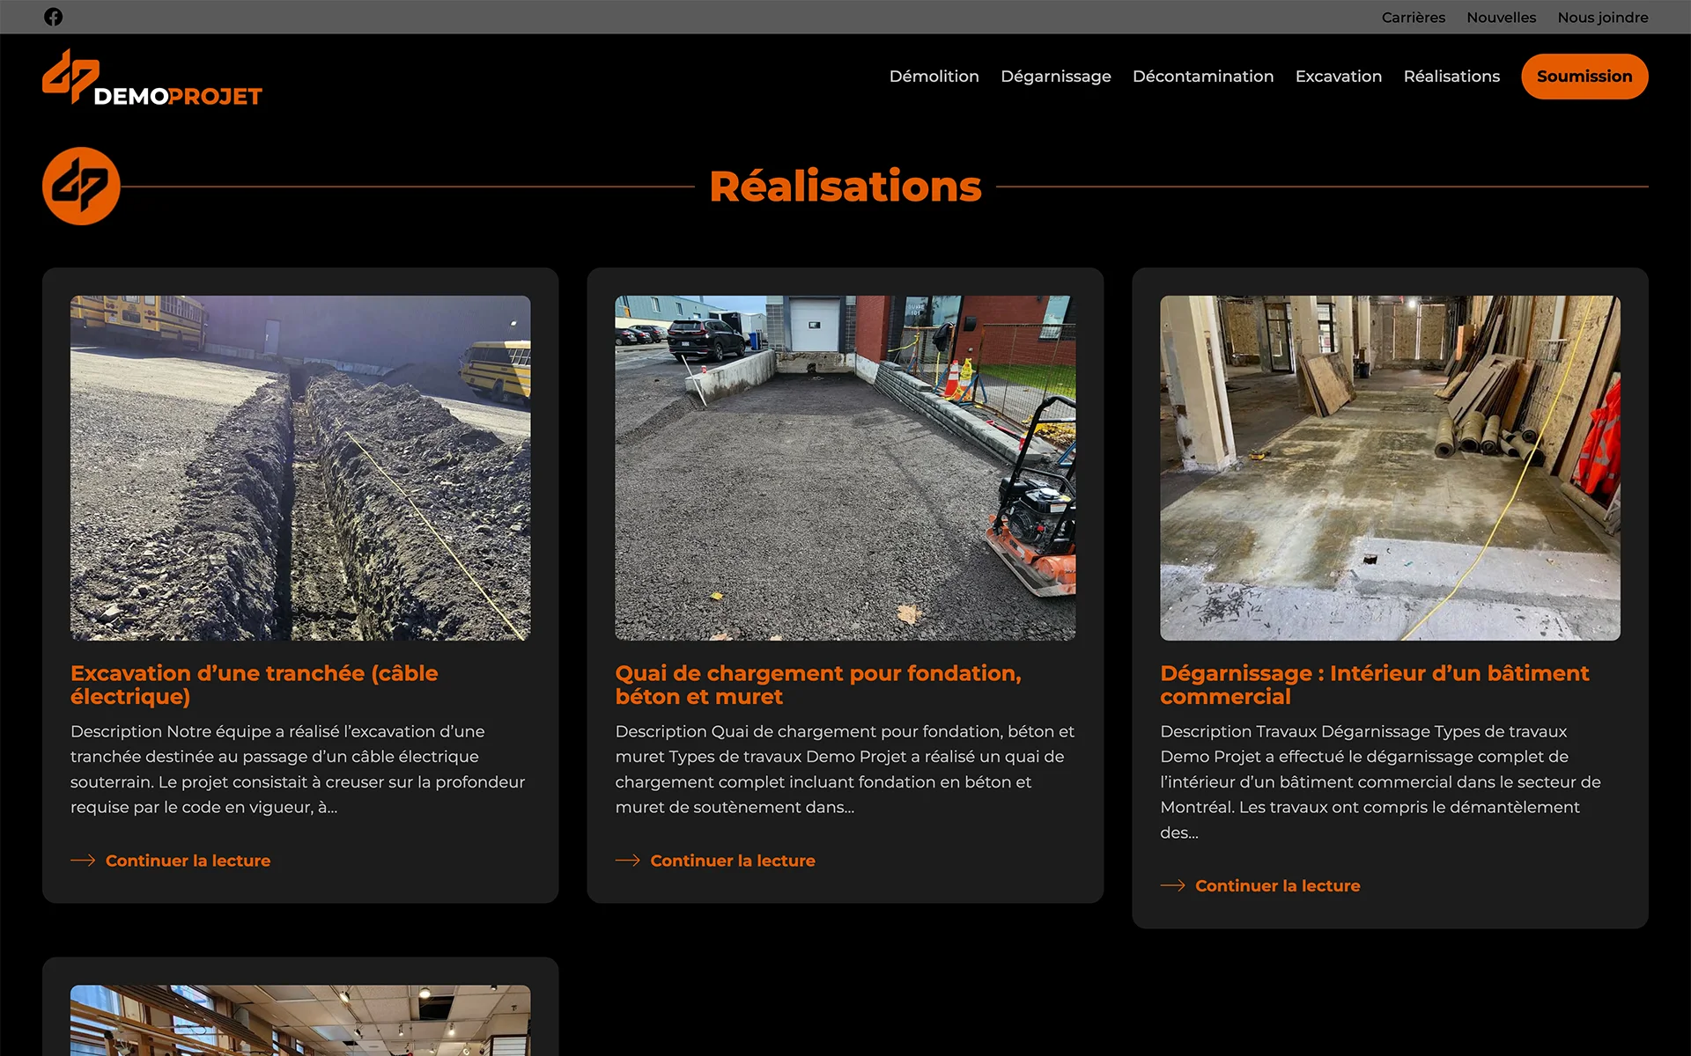Viewport: 1691px width, 1056px height.
Task: Open Décontamination menu item
Action: [1203, 77]
